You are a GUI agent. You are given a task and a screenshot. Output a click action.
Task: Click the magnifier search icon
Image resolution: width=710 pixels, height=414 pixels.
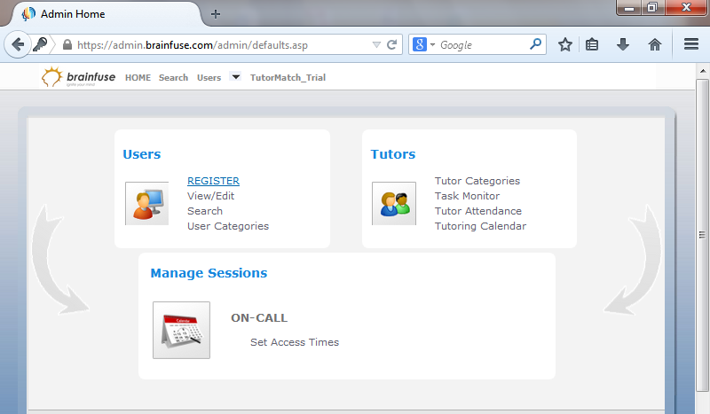pyautogui.click(x=535, y=44)
